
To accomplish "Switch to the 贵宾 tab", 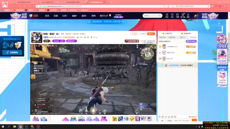I will [x=183, y=38].
